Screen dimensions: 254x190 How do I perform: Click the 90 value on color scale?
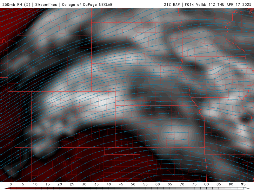tap(231, 184)
